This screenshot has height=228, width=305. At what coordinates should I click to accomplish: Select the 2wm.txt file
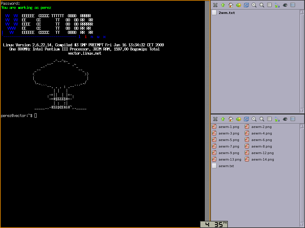[x=223, y=12]
